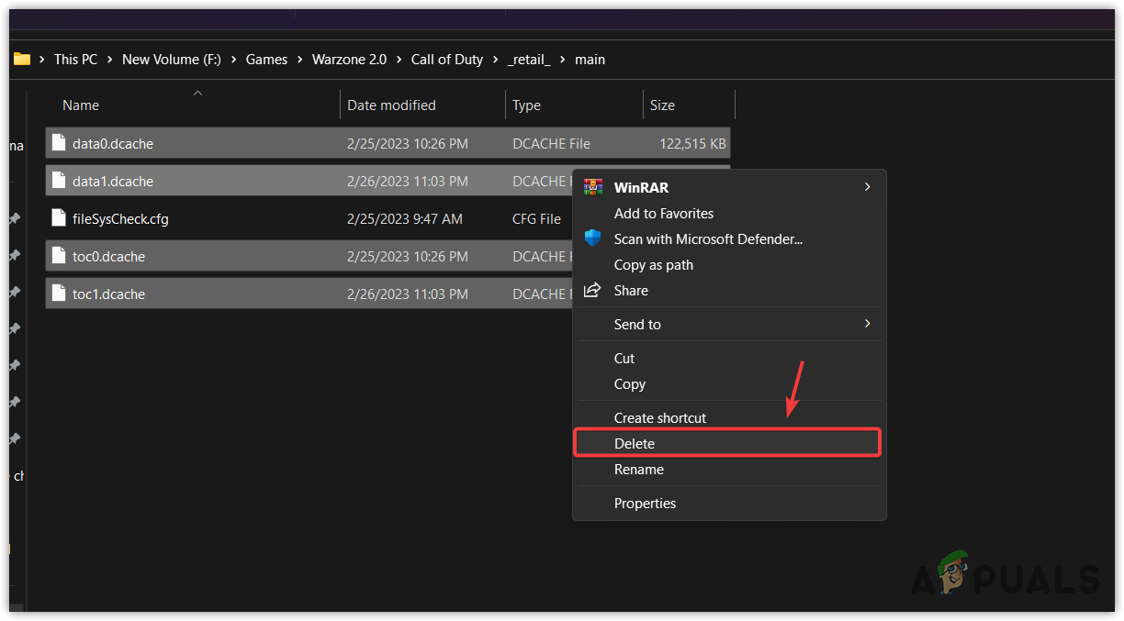Screen dimensions: 1124x621
Task: Select Delete from the context menu
Action: pyautogui.click(x=635, y=443)
